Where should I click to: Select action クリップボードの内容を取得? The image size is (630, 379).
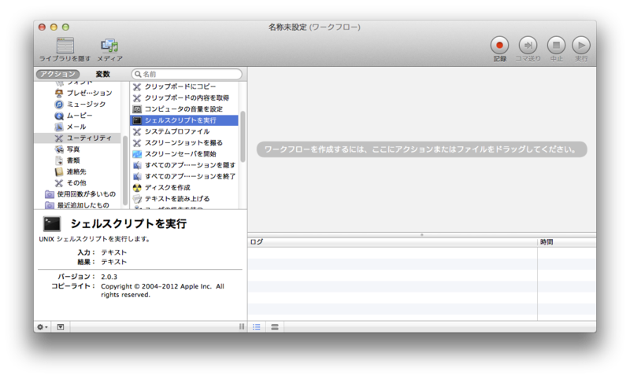coord(184,98)
